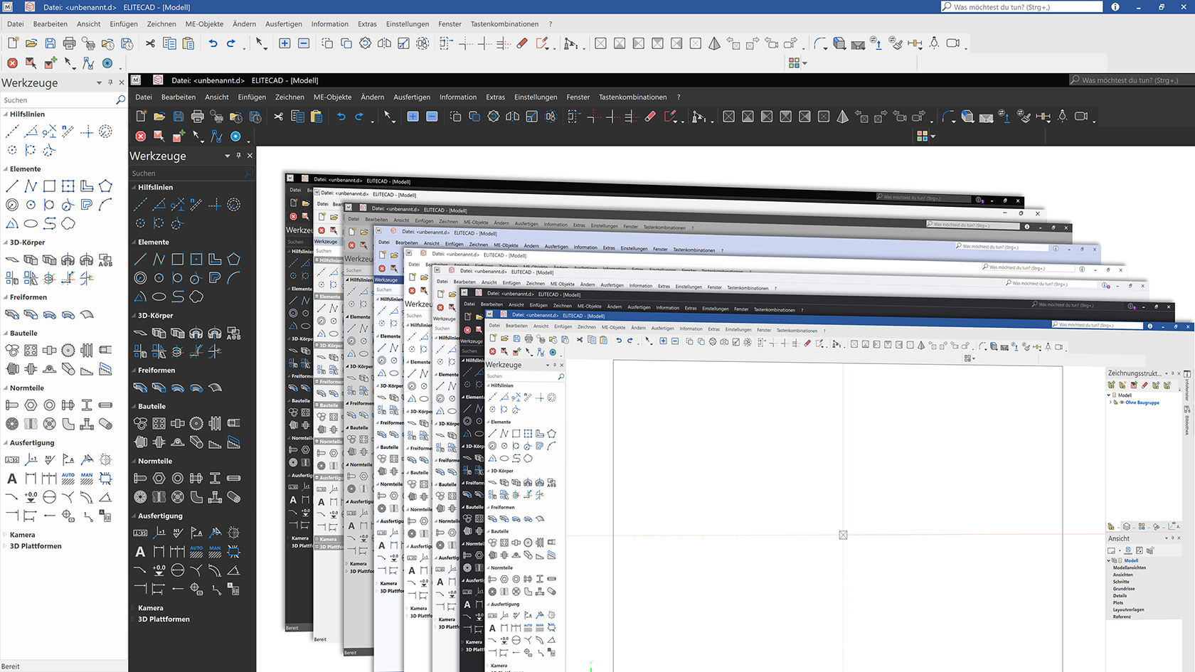Select the rectangle tool in light Werkzeuge Elemente
This screenshot has width=1195, height=672.
coord(49,186)
